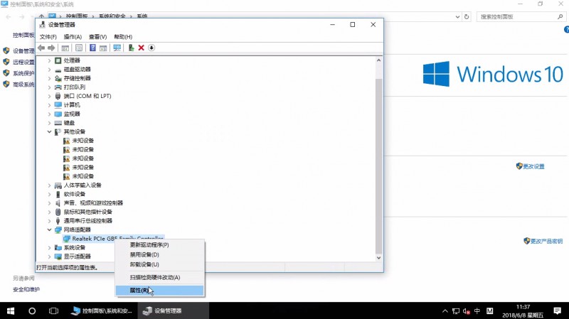Select the 打印队列 printer queue icon
The width and height of the screenshot is (569, 319).
coord(58,87)
